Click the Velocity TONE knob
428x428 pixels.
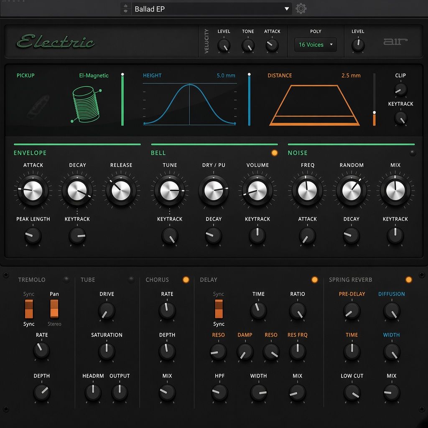(x=248, y=45)
